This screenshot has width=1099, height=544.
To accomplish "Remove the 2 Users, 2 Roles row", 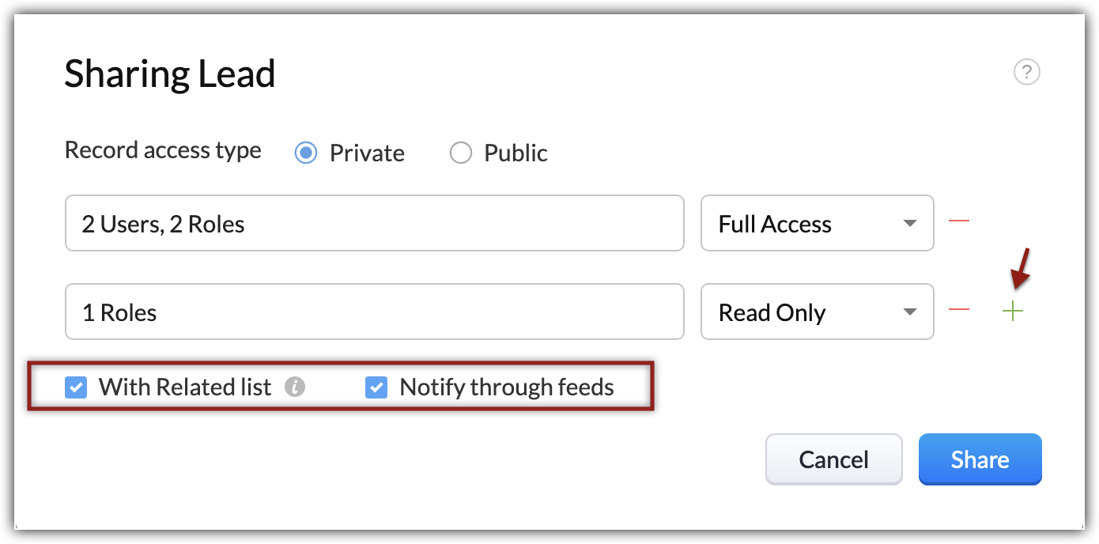I will tap(958, 221).
